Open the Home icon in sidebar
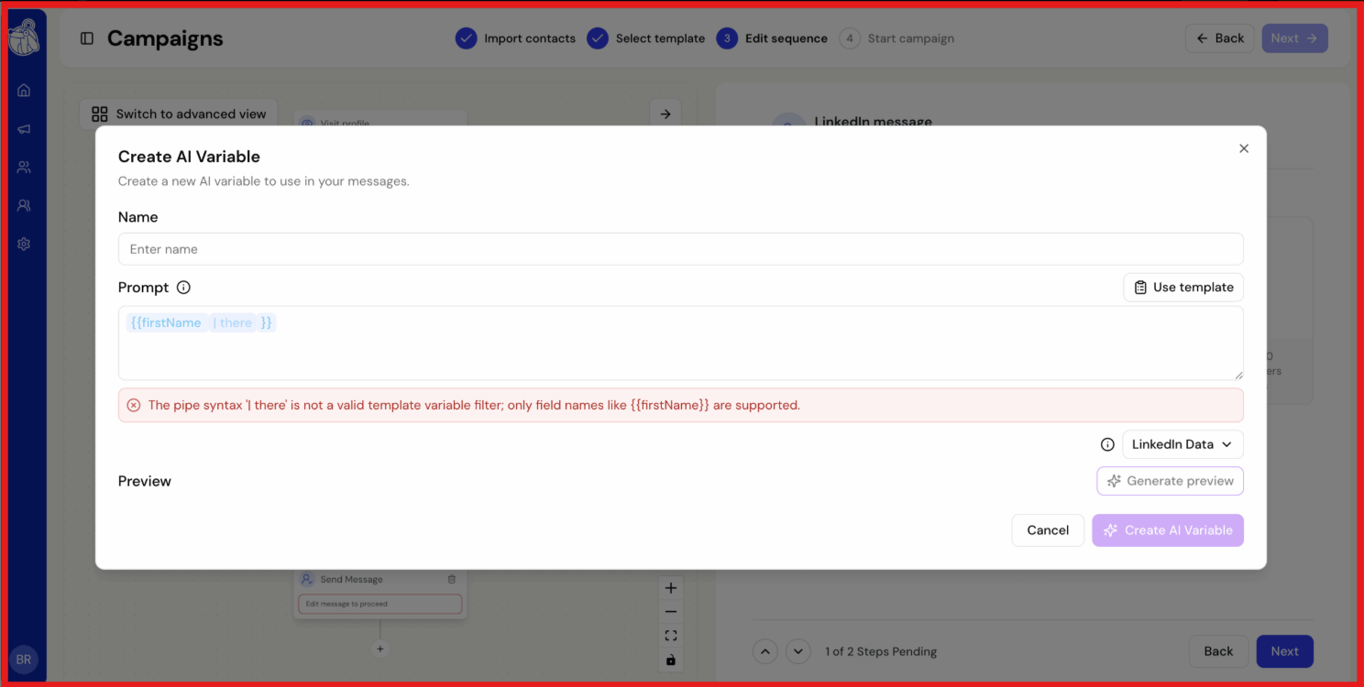 tap(24, 90)
